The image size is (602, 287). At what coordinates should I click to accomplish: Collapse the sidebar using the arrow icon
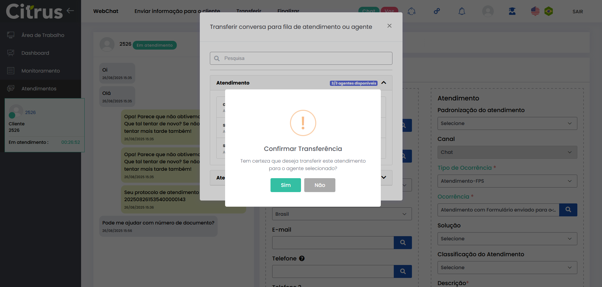[x=70, y=11]
